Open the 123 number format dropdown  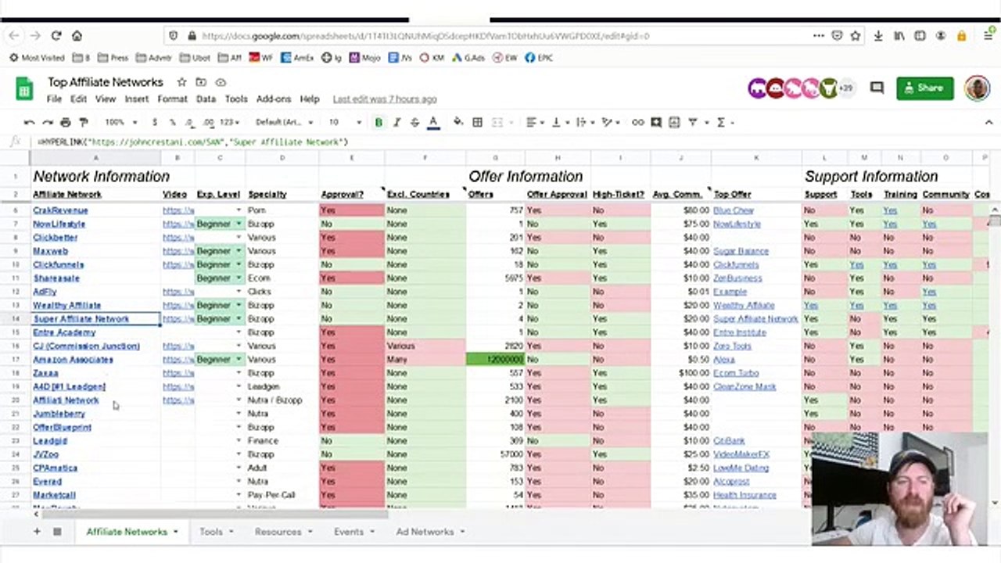coord(230,122)
